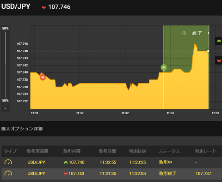222x182 pixels.
Task: Click the judgment time 11:32:05
Action: (x=137, y=174)
